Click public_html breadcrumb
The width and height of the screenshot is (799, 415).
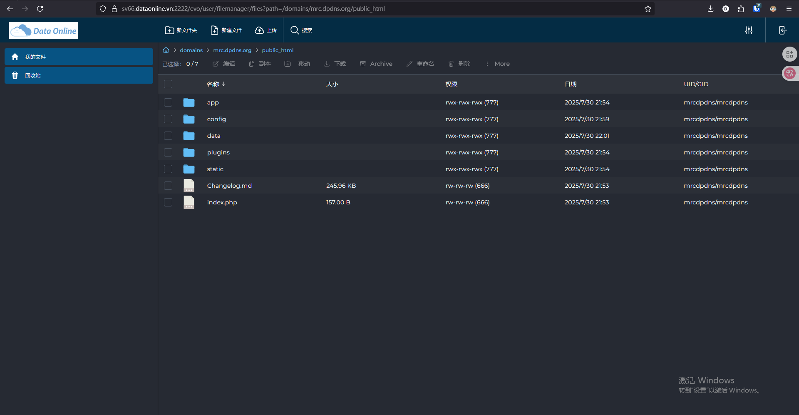pos(278,50)
